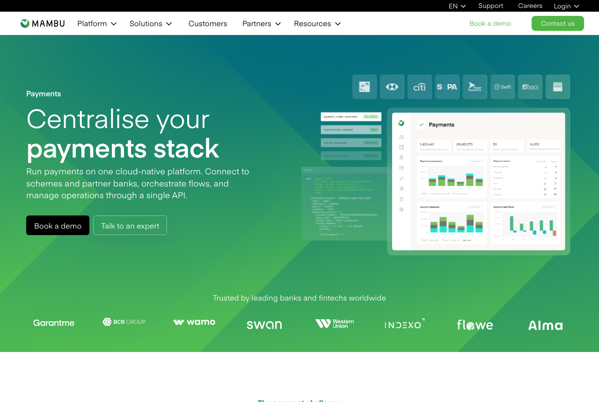Screen dimensions: 599x402
Task: Click the SEPA scheme icon
Action: [x=447, y=87]
